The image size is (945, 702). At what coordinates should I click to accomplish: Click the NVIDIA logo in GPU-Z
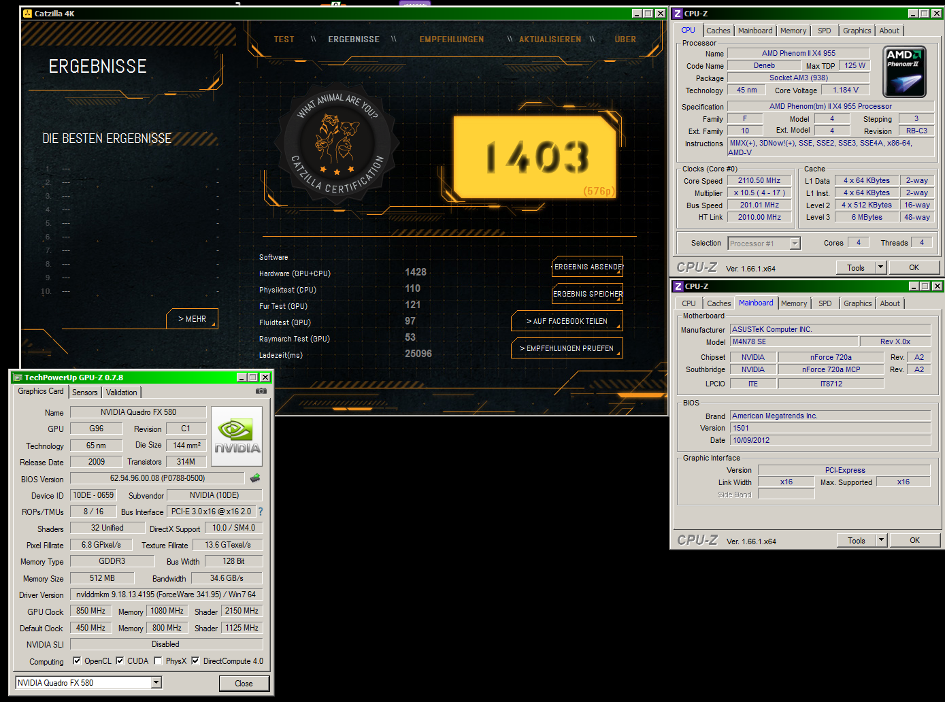pyautogui.click(x=237, y=437)
